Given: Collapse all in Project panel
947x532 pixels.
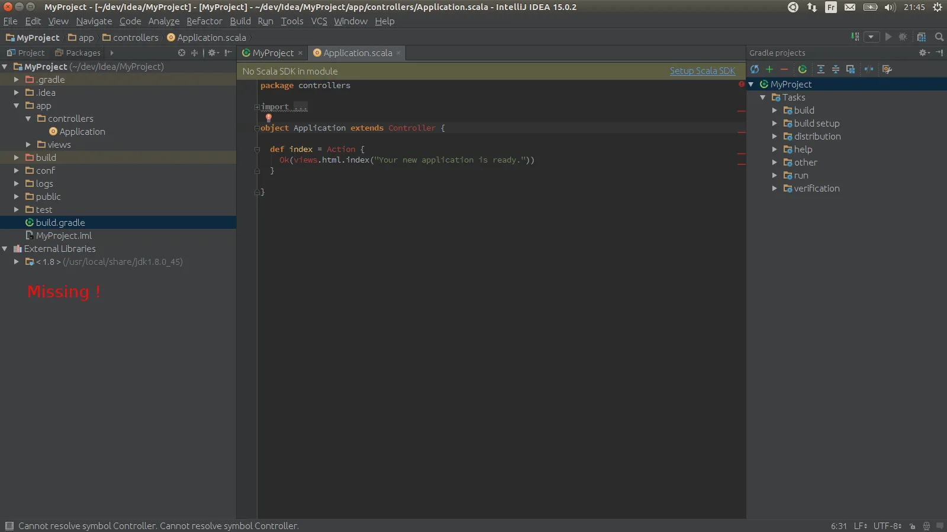Looking at the screenshot, I should [194, 53].
